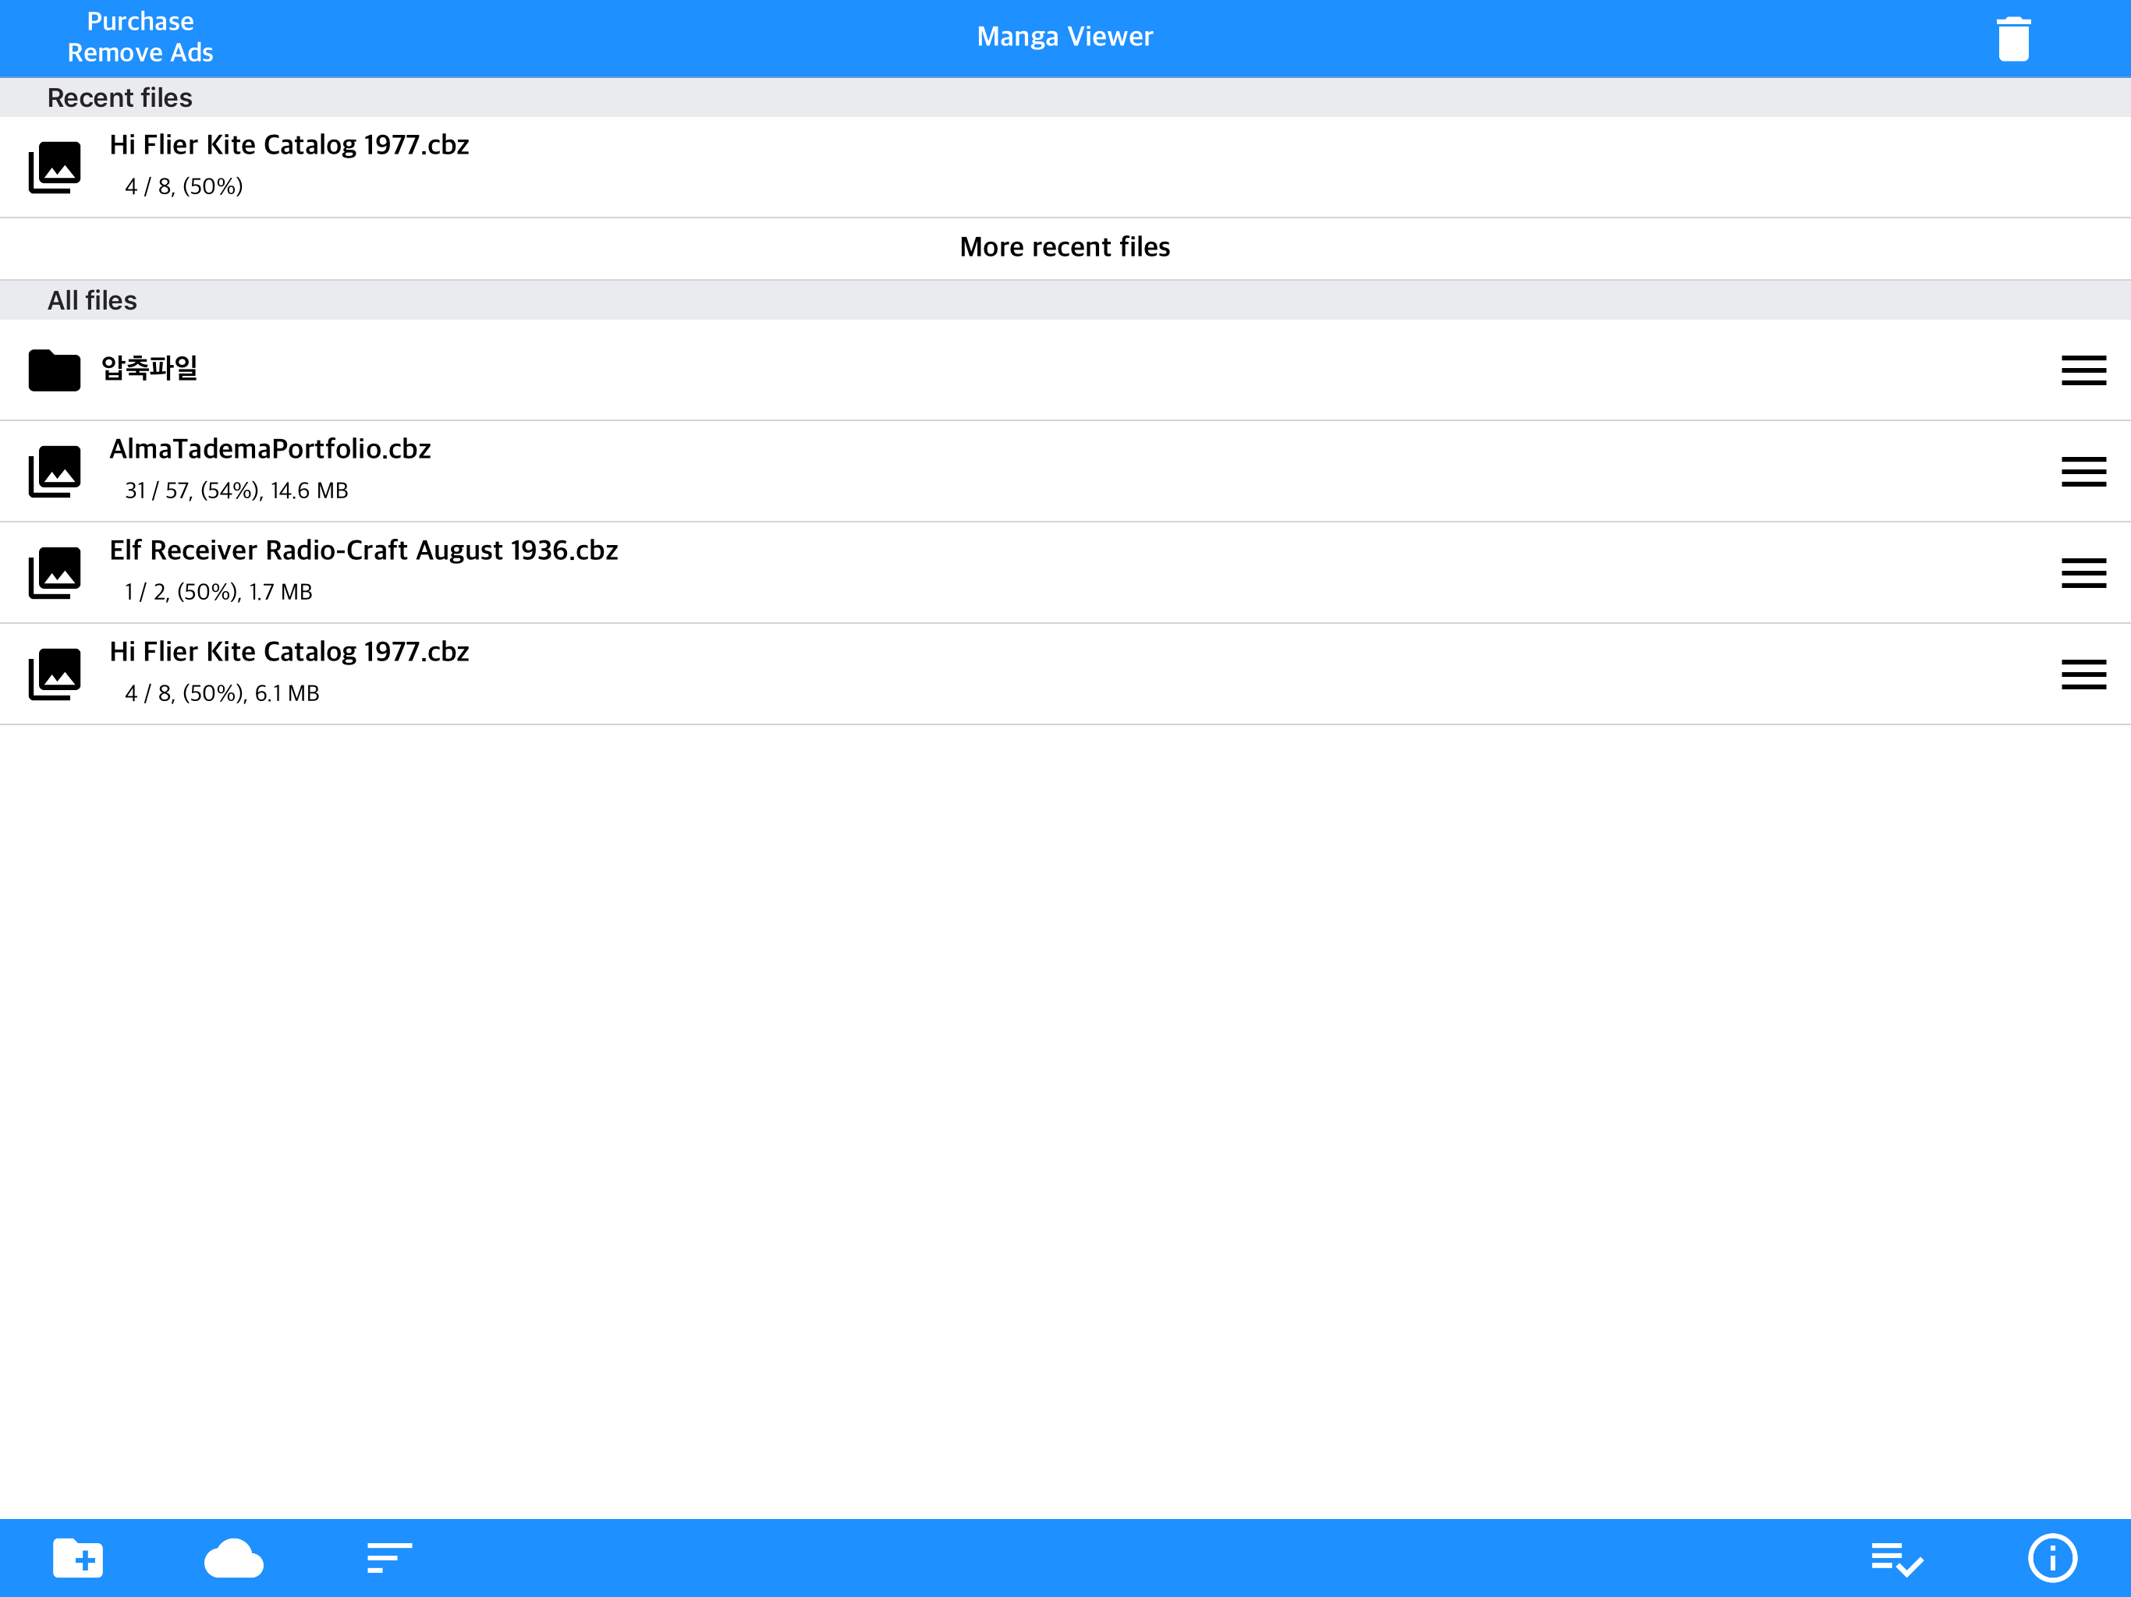Click Purchase Remove Ads button
The width and height of the screenshot is (2131, 1597).
coord(140,37)
